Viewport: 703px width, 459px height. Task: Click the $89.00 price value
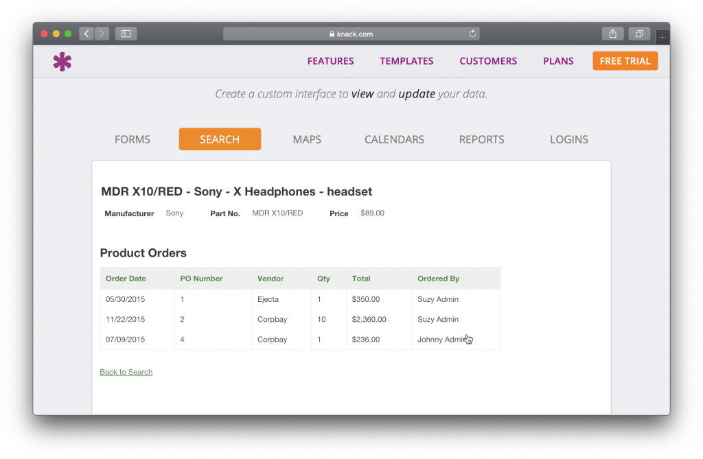372,213
